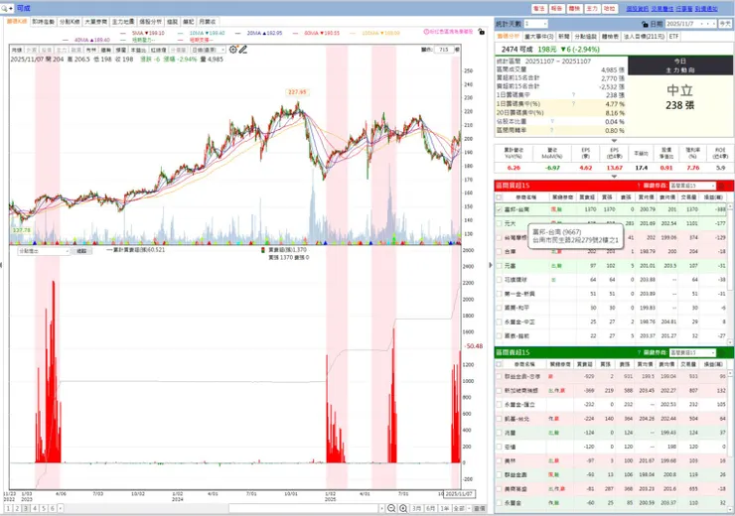Switch to 即時走勢 tab
Image resolution: width=735 pixels, height=516 pixels.
(x=43, y=22)
